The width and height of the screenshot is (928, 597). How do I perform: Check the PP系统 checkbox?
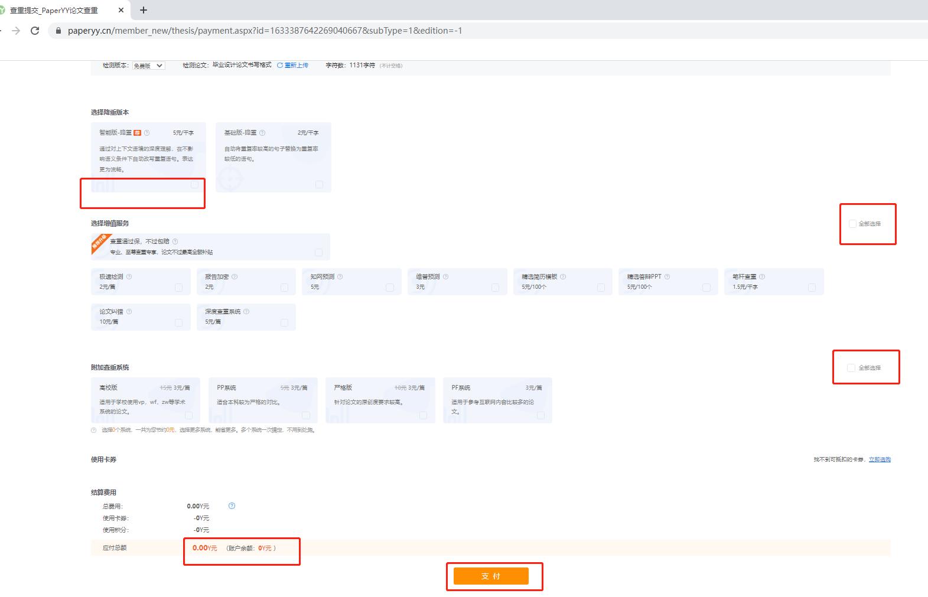click(306, 415)
